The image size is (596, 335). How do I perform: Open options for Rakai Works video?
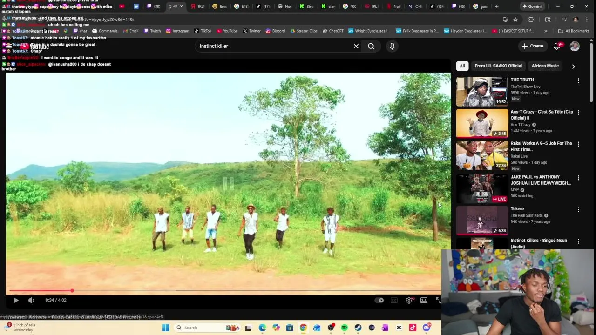coord(578,144)
